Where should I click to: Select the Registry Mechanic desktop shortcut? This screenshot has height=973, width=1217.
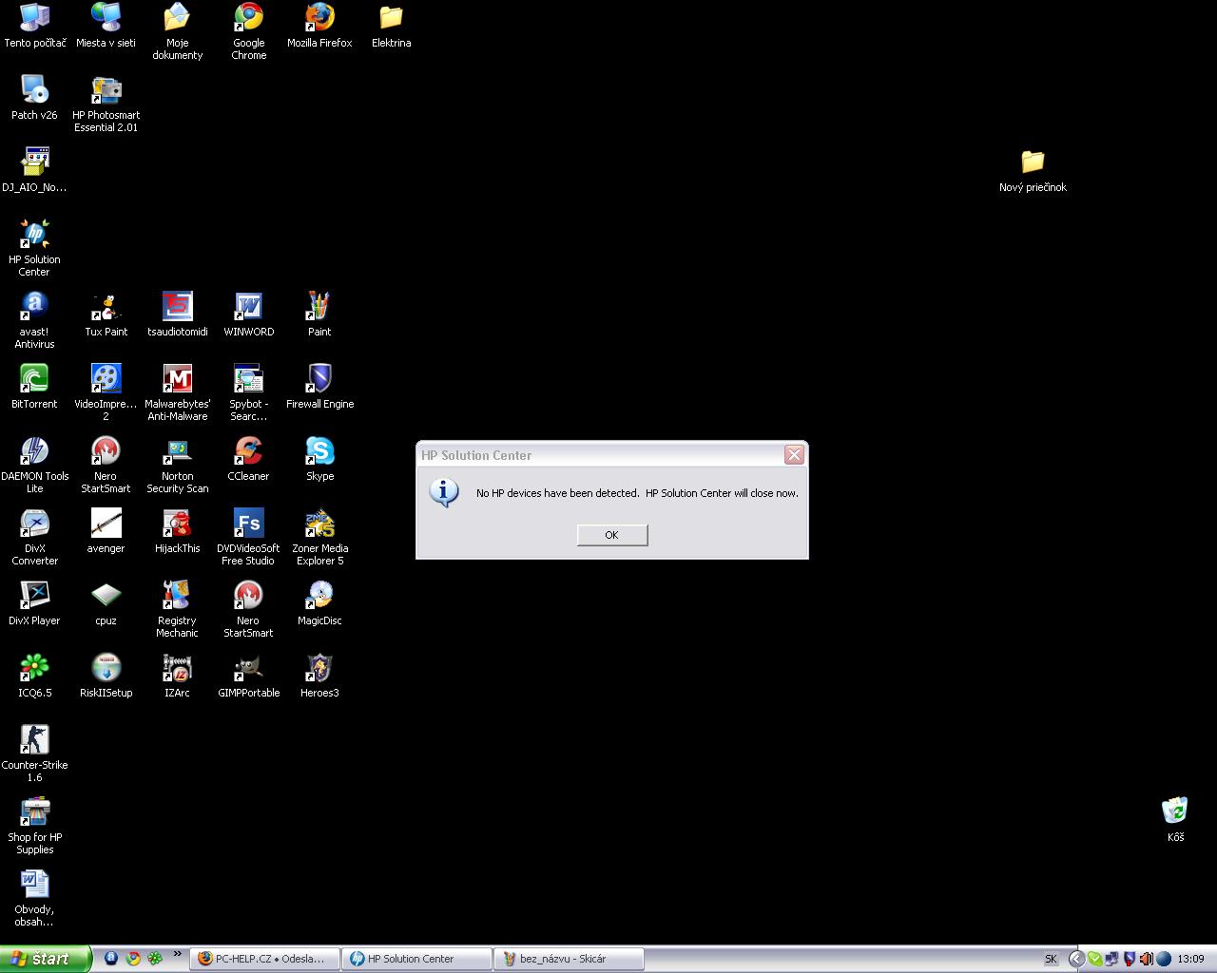(177, 609)
